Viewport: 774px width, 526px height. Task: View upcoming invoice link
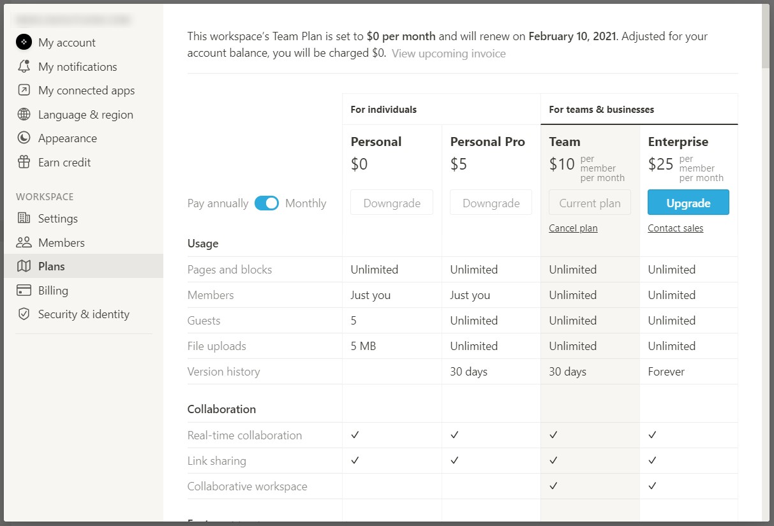point(449,54)
